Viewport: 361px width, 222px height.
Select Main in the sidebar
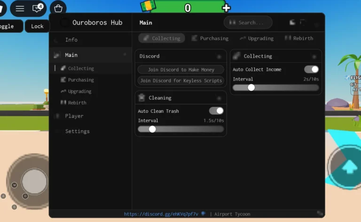pyautogui.click(x=90, y=55)
